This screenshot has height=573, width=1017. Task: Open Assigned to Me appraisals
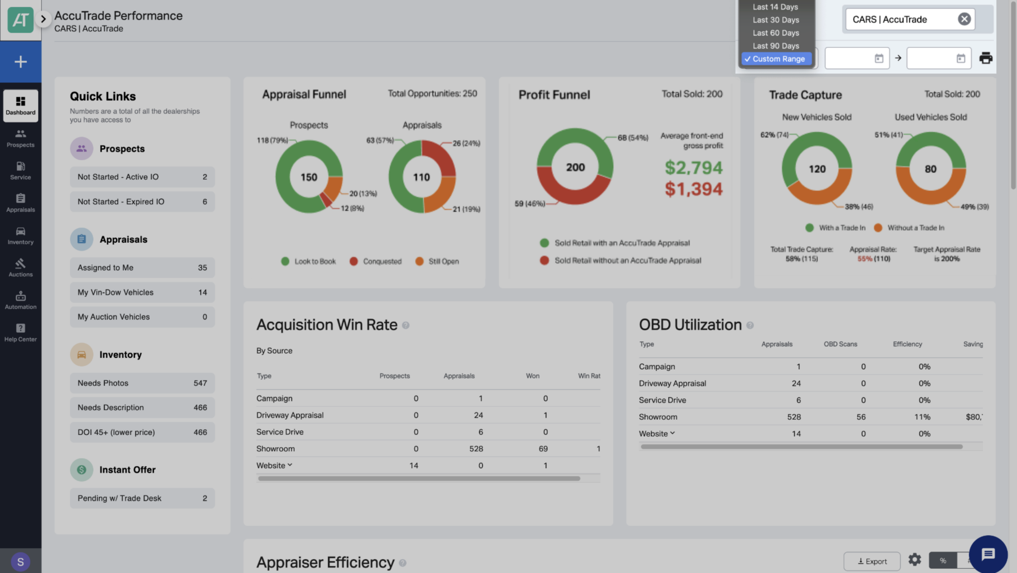coord(142,267)
